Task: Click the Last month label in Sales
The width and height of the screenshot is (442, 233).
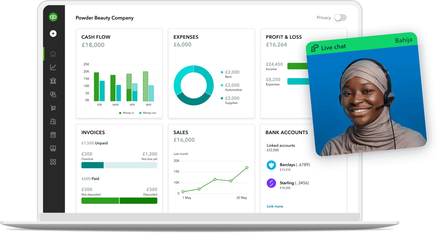Action: (x=181, y=154)
